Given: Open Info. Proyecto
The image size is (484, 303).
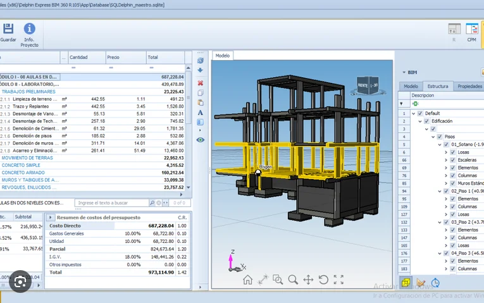Looking at the screenshot, I should [29, 35].
